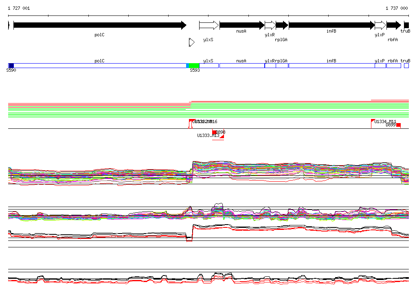Click the D898 label text

pos(220,132)
